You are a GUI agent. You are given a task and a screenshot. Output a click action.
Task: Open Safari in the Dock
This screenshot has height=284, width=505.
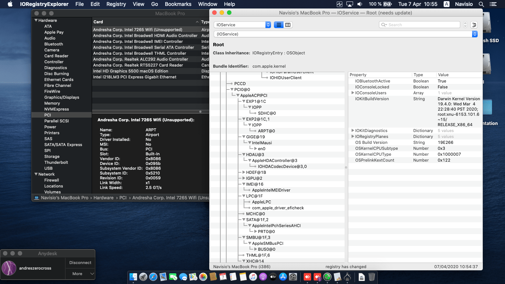(153, 277)
